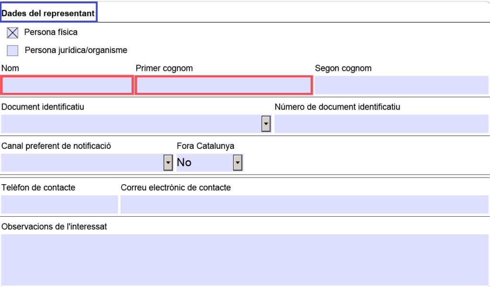Click the Nom text field
Image resolution: width=490 pixels, height=287 pixels.
pyautogui.click(x=67, y=85)
